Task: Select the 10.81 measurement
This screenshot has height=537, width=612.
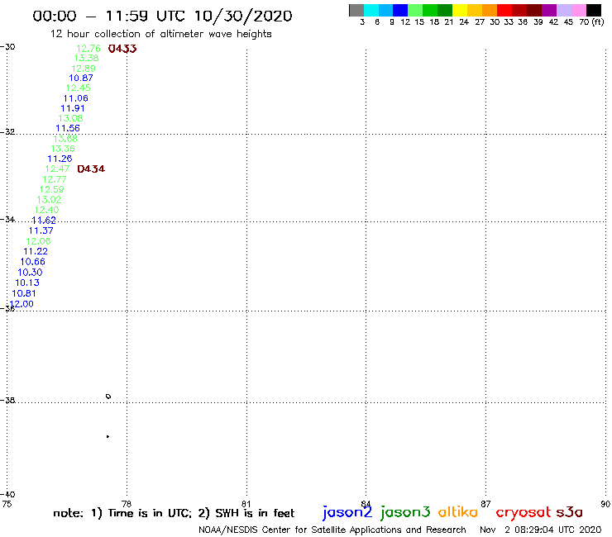Action: click(24, 293)
